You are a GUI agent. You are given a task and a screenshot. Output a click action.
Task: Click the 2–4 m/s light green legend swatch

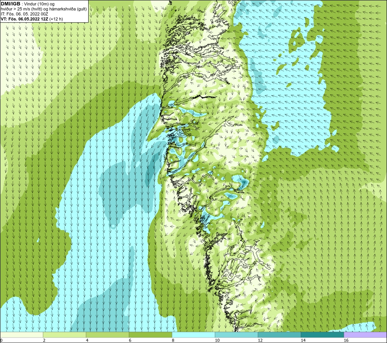coord(65,335)
